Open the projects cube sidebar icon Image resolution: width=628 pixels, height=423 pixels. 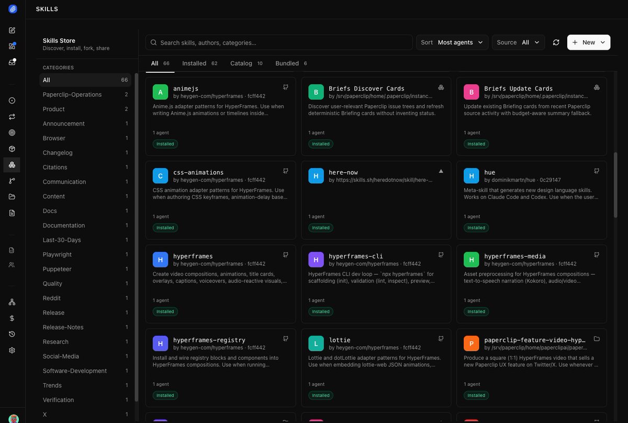pos(12,149)
